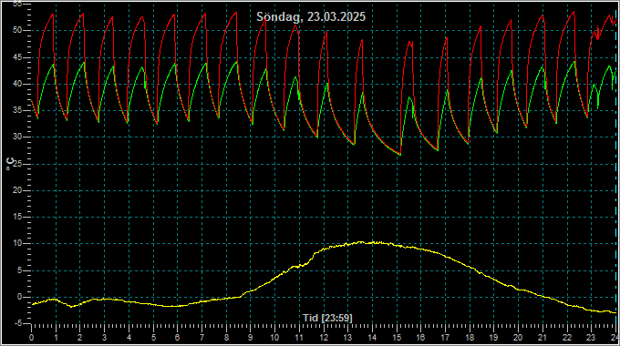Viewport: 620px width, 346px height.
Task: Click the 0 degree axis label
Action: [x=20, y=297]
